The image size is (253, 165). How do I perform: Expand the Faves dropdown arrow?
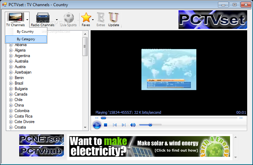click(93, 20)
